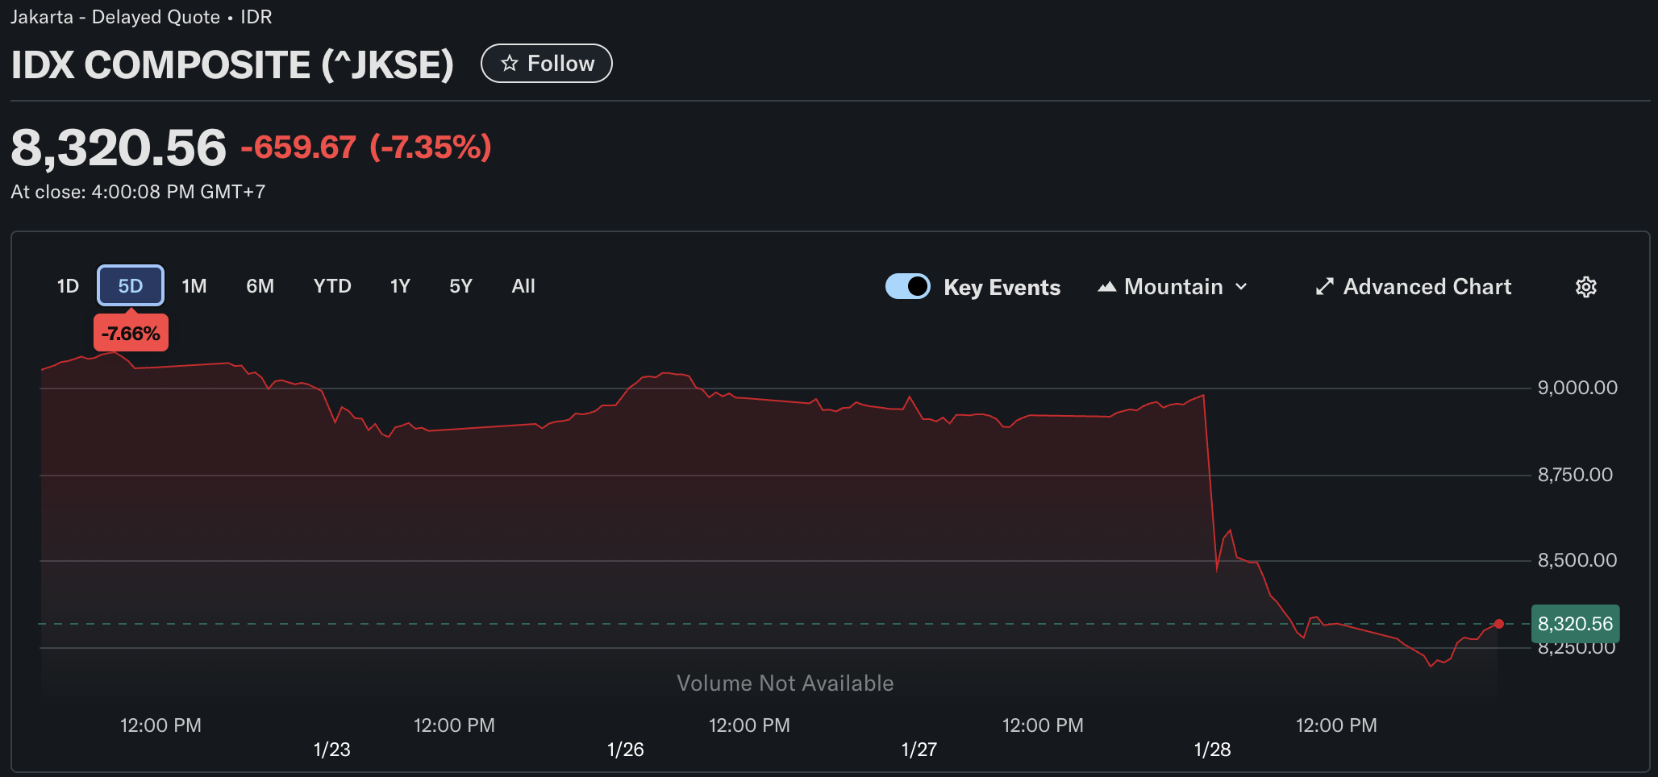This screenshot has height=777, width=1658.
Task: Click the 8,320.56 price label on axis
Action: (1575, 624)
